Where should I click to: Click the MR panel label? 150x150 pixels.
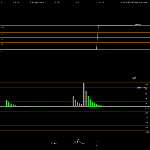point(134,78)
